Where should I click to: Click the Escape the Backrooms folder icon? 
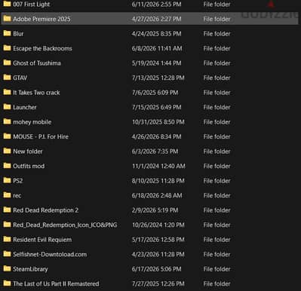[x=7, y=48]
